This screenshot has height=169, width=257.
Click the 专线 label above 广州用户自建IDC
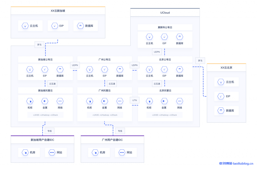click(120, 131)
